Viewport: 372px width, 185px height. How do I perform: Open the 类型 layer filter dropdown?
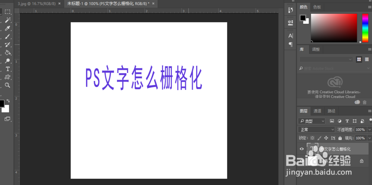coord(312,121)
